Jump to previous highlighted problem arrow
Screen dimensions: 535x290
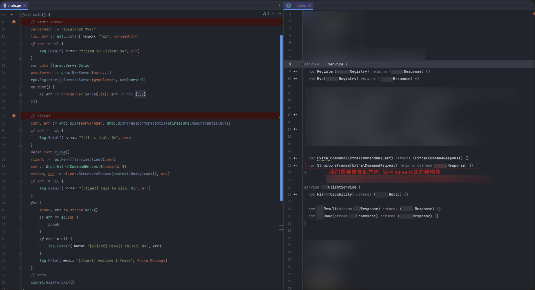(273, 14)
